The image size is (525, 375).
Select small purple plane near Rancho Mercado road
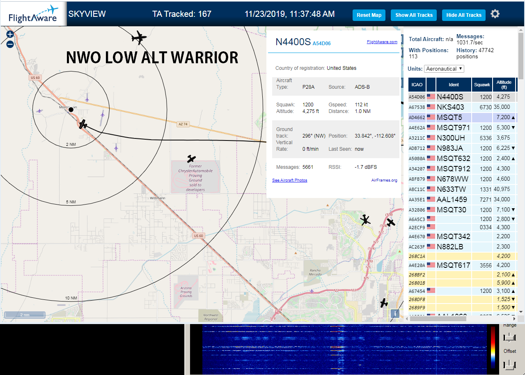[x=312, y=291]
